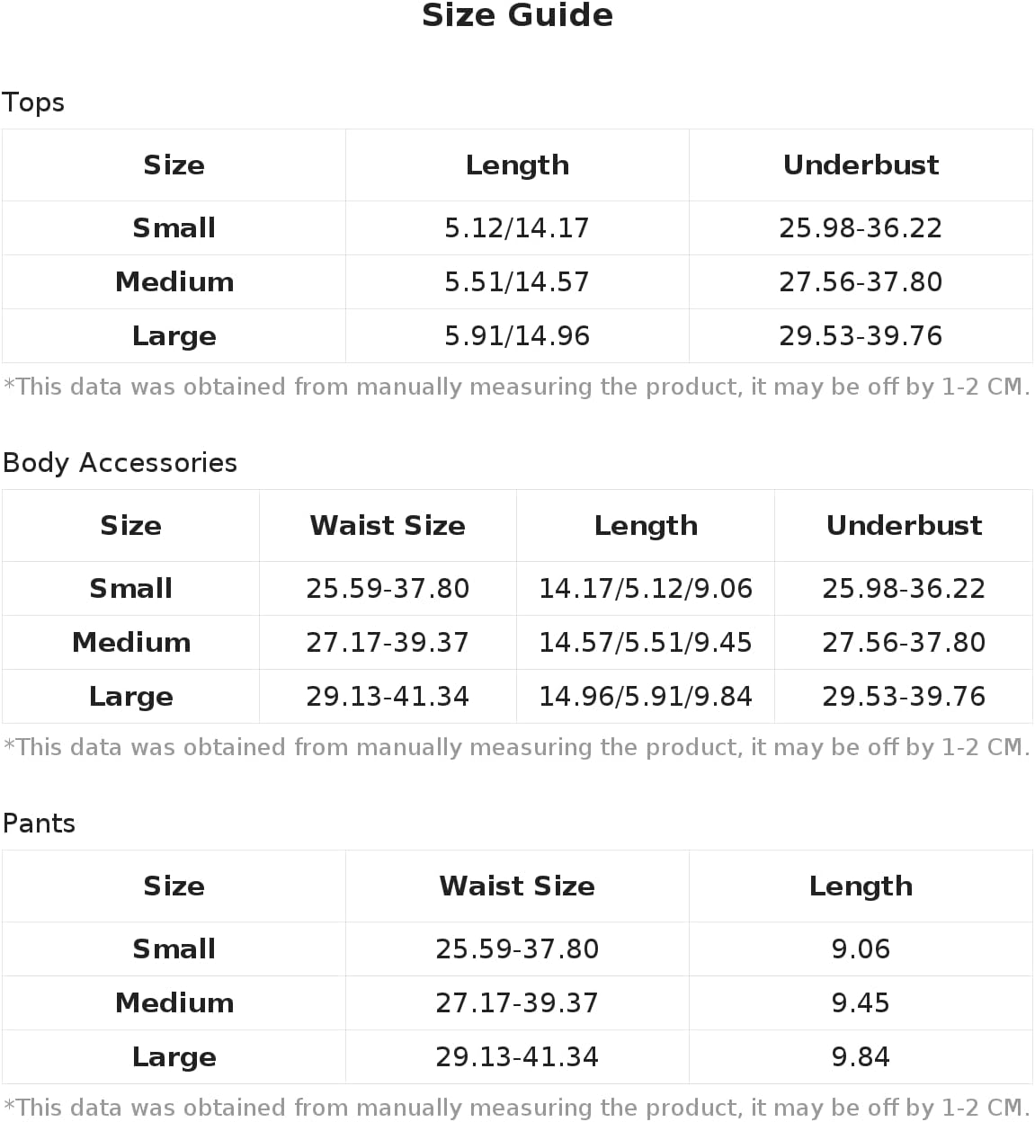
Task: Click the 9.06 length value in Pants
Action: tap(861, 949)
